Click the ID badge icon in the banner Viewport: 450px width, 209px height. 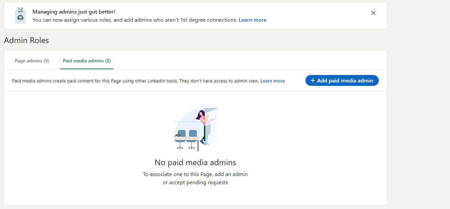pos(20,16)
